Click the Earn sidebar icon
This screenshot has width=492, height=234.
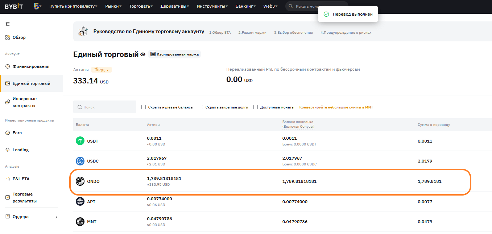8,133
